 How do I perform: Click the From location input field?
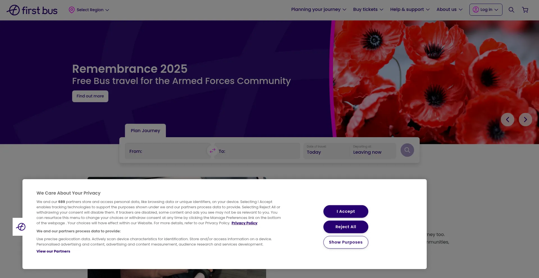point(167,151)
